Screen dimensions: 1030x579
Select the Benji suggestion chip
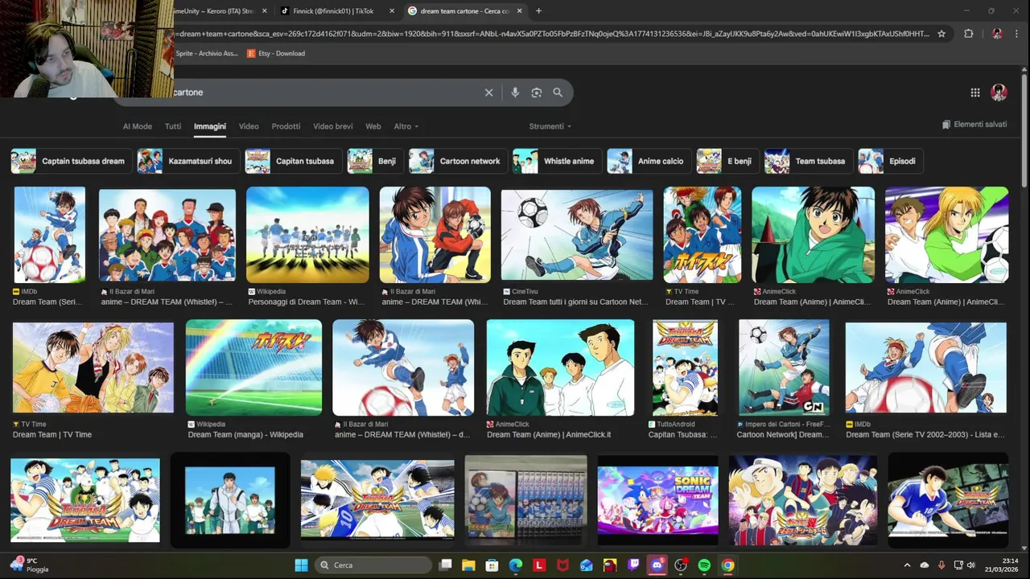[375, 161]
